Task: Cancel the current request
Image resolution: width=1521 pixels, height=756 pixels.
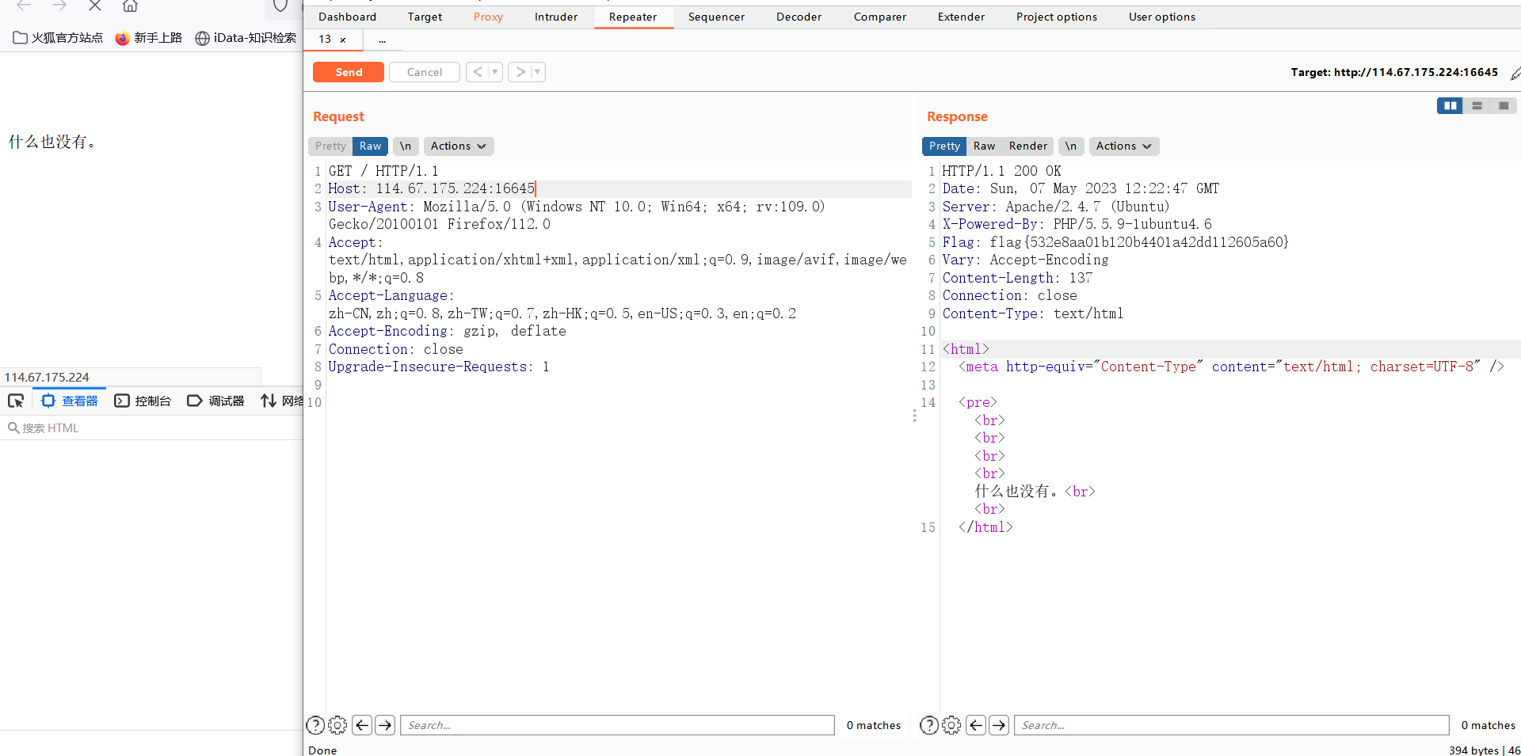Action: click(425, 72)
